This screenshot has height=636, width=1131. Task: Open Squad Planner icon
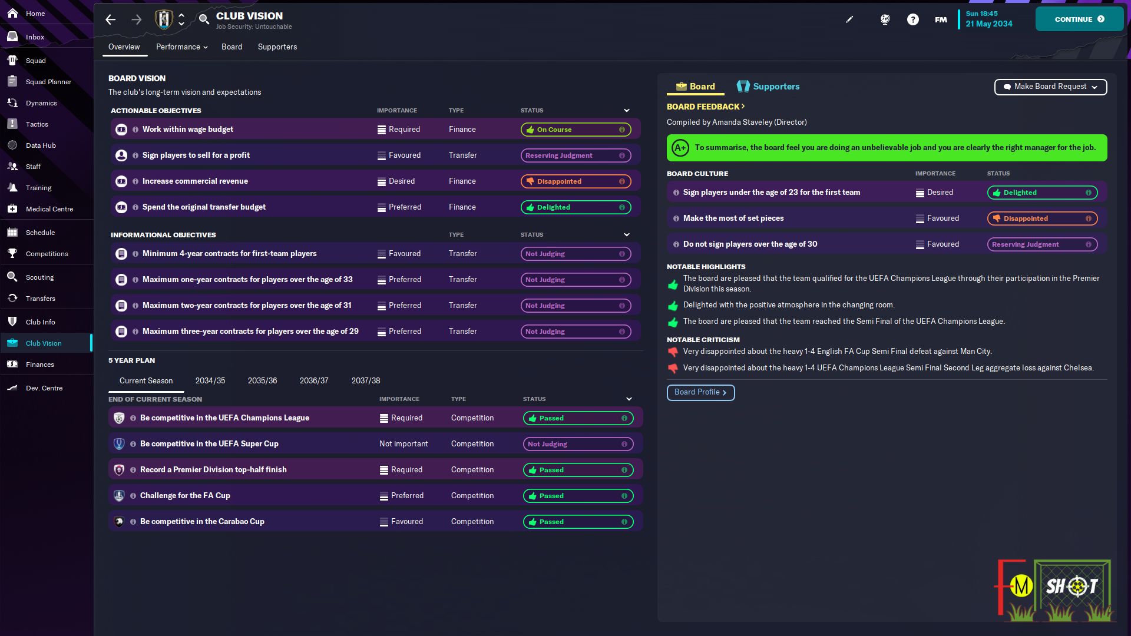click(x=12, y=81)
